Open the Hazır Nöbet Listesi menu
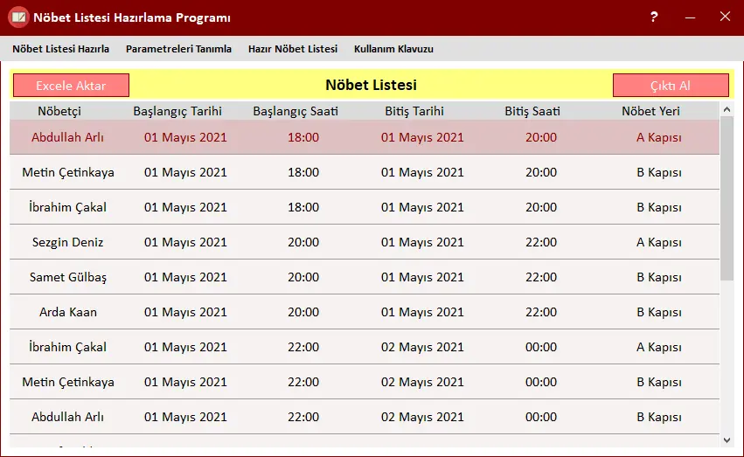The width and height of the screenshot is (744, 457). coord(293,49)
